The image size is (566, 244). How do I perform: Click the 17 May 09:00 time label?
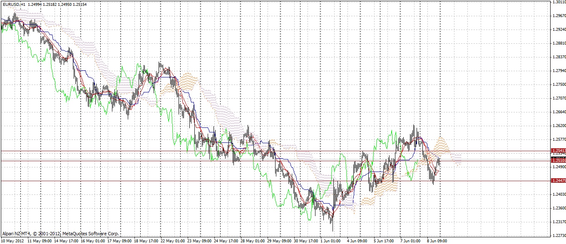point(120,241)
